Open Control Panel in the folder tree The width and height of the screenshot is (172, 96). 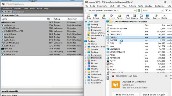(97, 80)
